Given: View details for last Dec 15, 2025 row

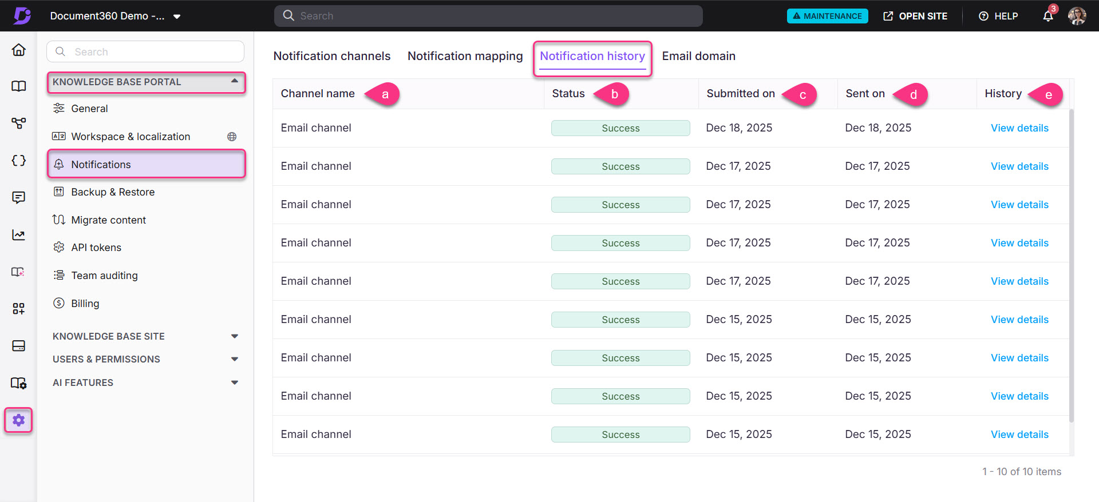Looking at the screenshot, I should tap(1019, 435).
